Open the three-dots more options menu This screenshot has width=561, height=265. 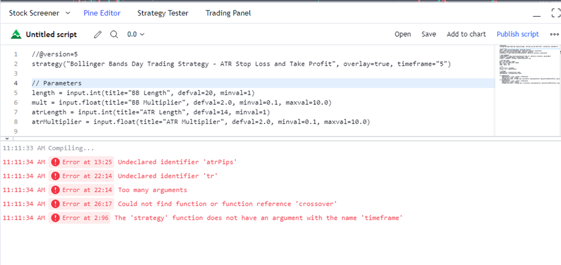click(x=554, y=34)
